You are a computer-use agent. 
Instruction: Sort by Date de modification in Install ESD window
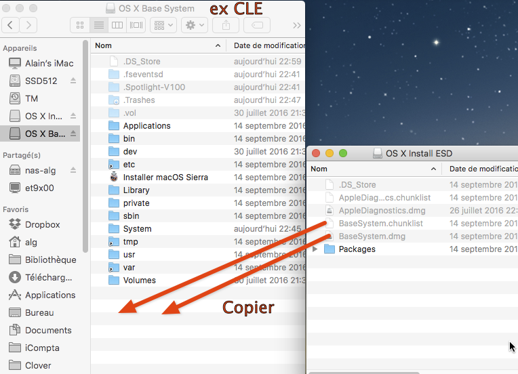[x=480, y=169]
